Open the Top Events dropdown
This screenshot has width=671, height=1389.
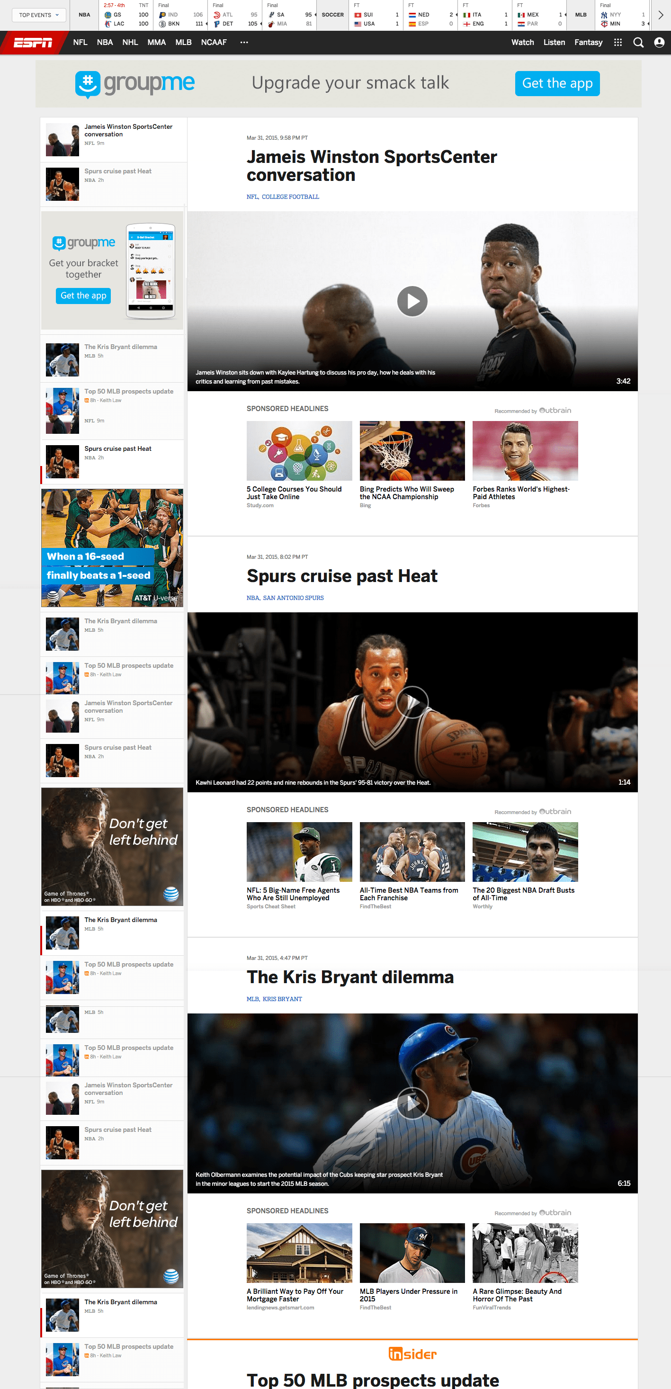pyautogui.click(x=39, y=15)
